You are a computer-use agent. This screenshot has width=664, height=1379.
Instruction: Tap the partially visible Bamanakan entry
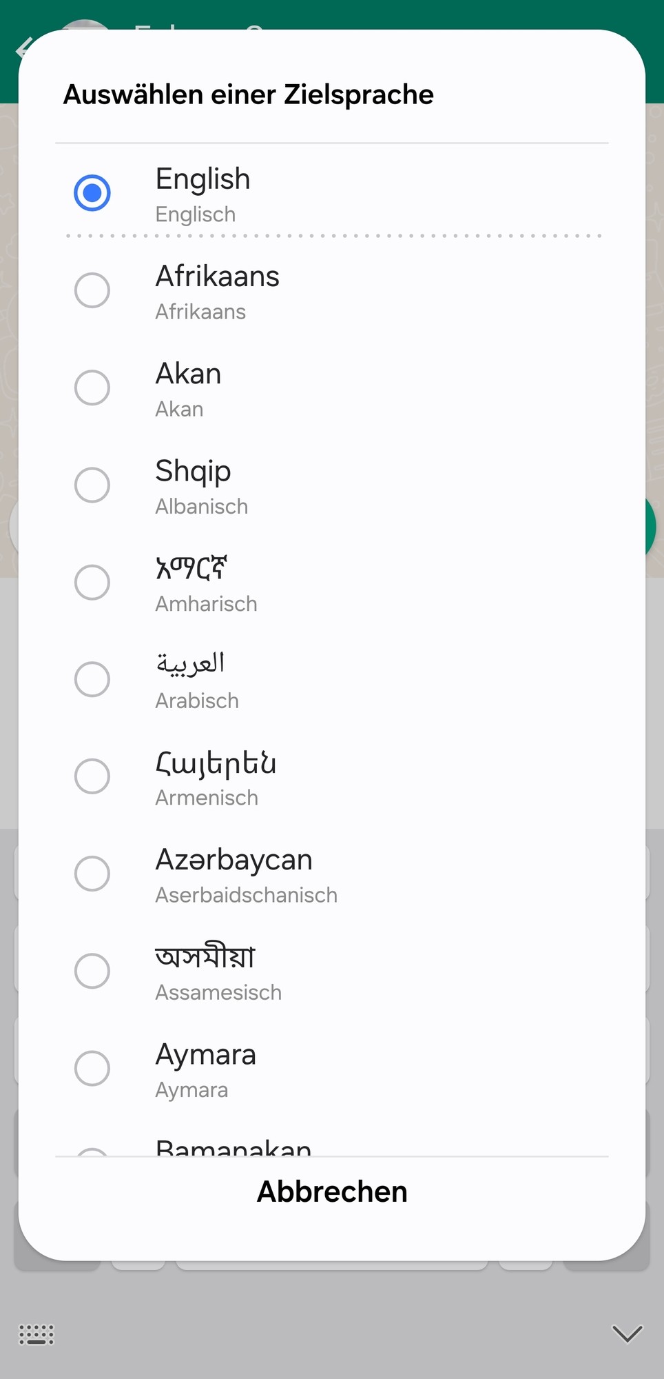click(233, 1146)
